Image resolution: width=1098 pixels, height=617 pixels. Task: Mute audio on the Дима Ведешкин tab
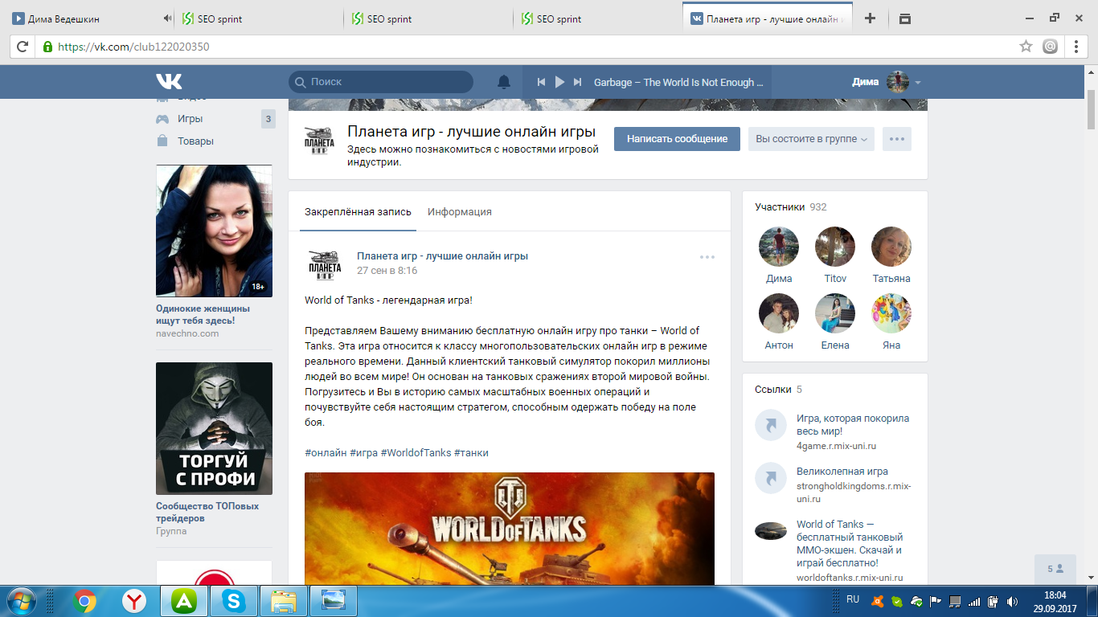(x=167, y=18)
